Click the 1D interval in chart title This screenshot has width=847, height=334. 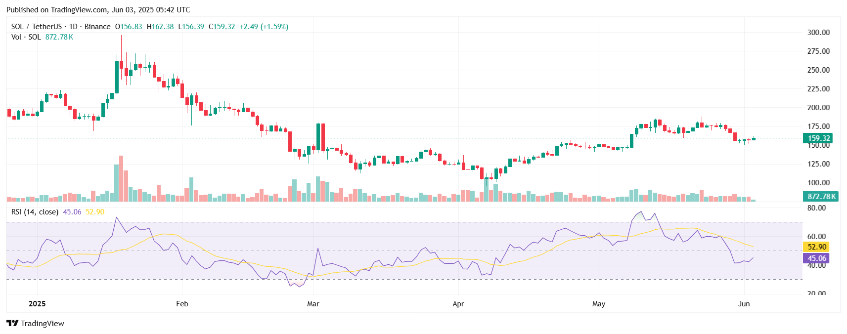coord(73,27)
